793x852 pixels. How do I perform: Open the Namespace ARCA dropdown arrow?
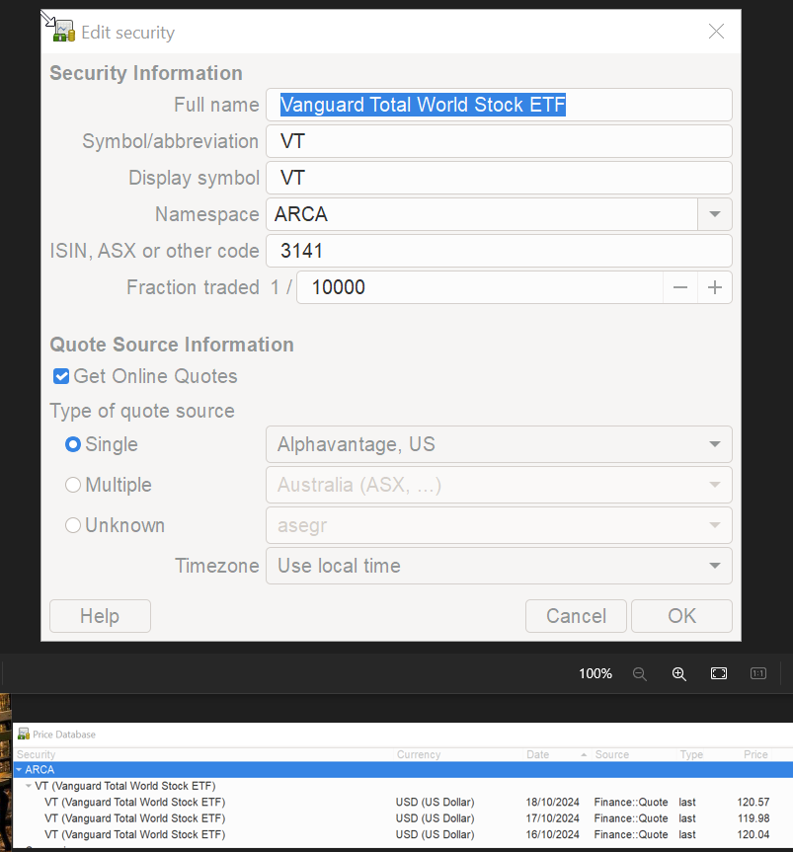pos(715,214)
